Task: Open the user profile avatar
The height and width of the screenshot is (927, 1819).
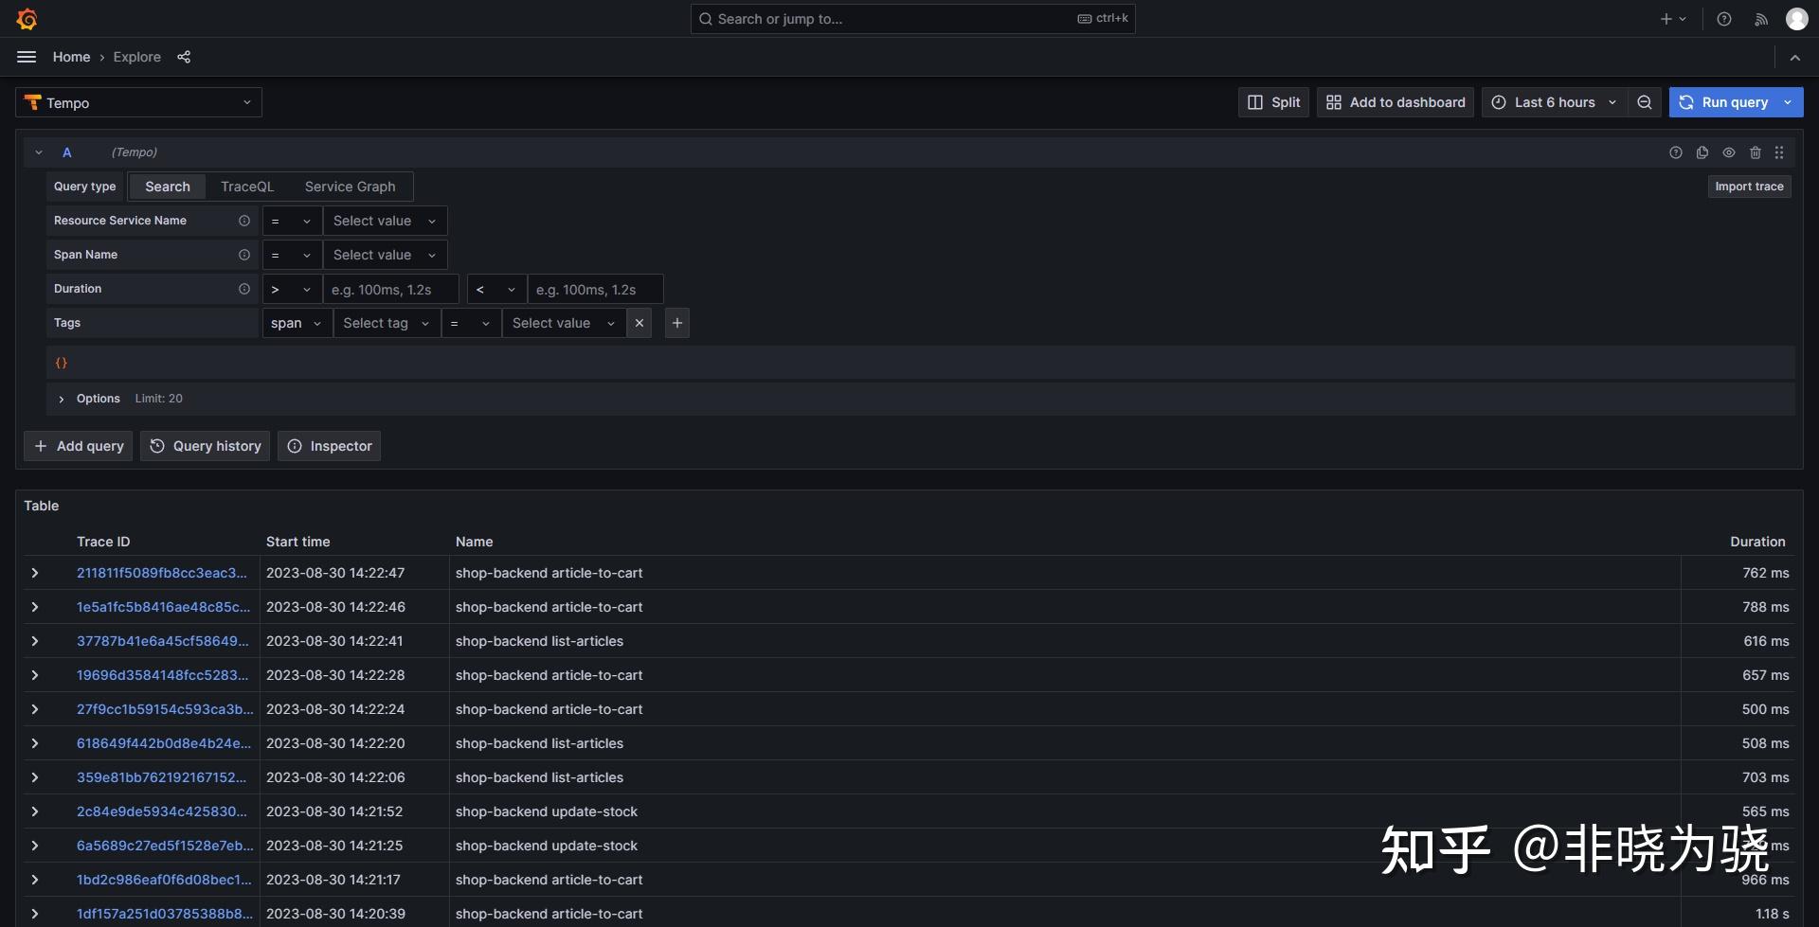Action: [x=1796, y=18]
